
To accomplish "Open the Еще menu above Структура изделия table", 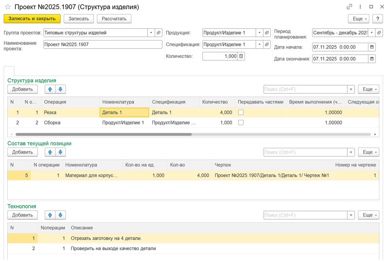I will point(368,89).
